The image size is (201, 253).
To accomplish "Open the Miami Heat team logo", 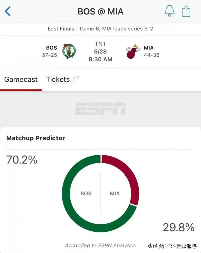I will click(132, 51).
